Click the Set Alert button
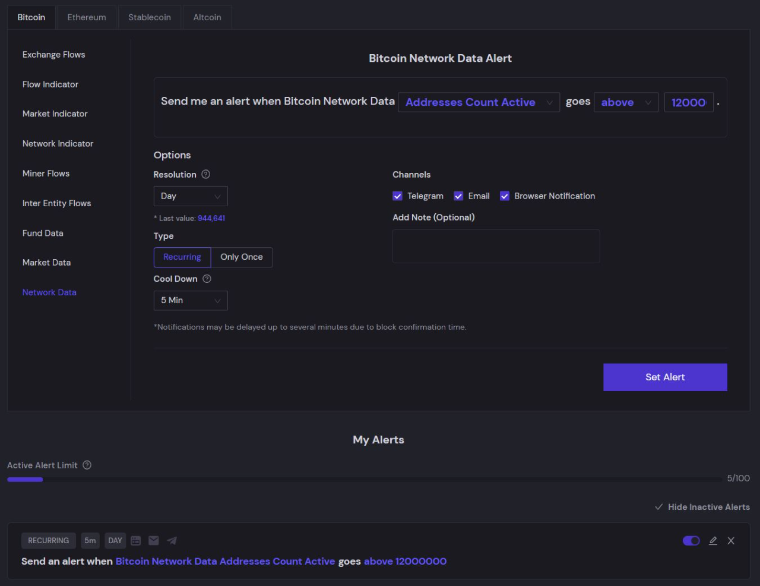Image resolution: width=760 pixels, height=586 pixels. point(665,377)
